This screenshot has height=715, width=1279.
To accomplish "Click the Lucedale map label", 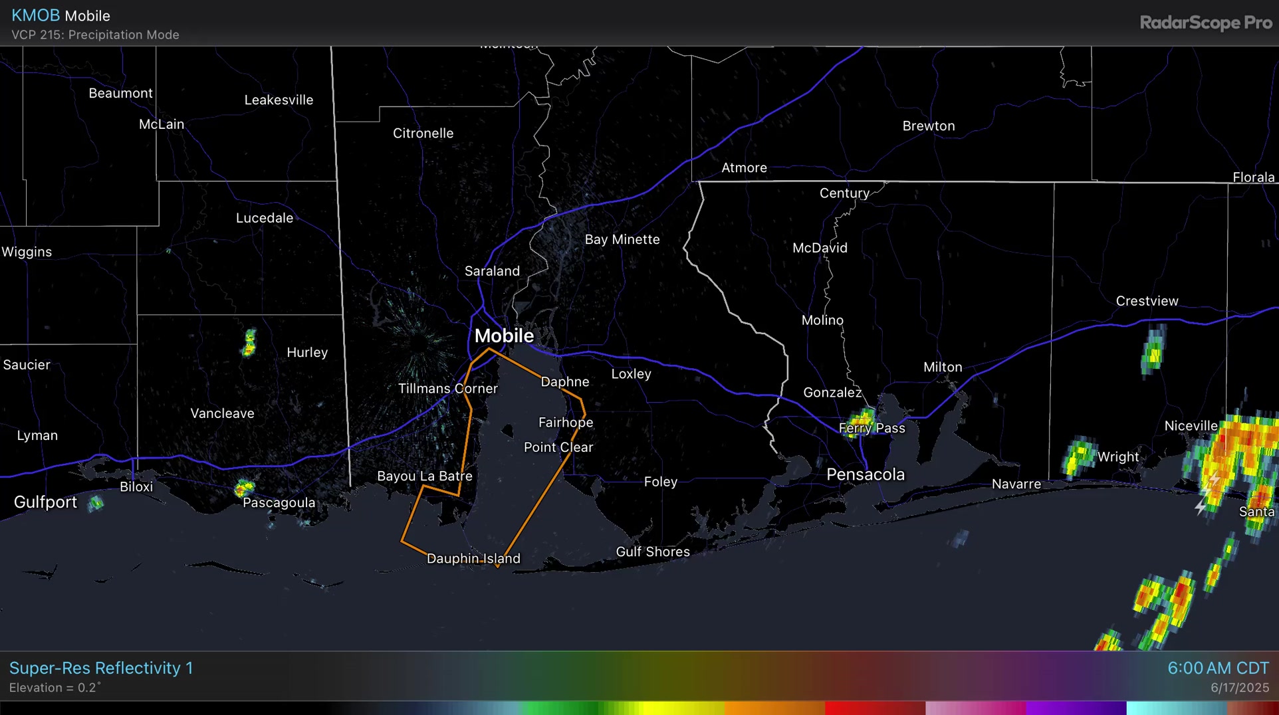I will pyautogui.click(x=265, y=218).
